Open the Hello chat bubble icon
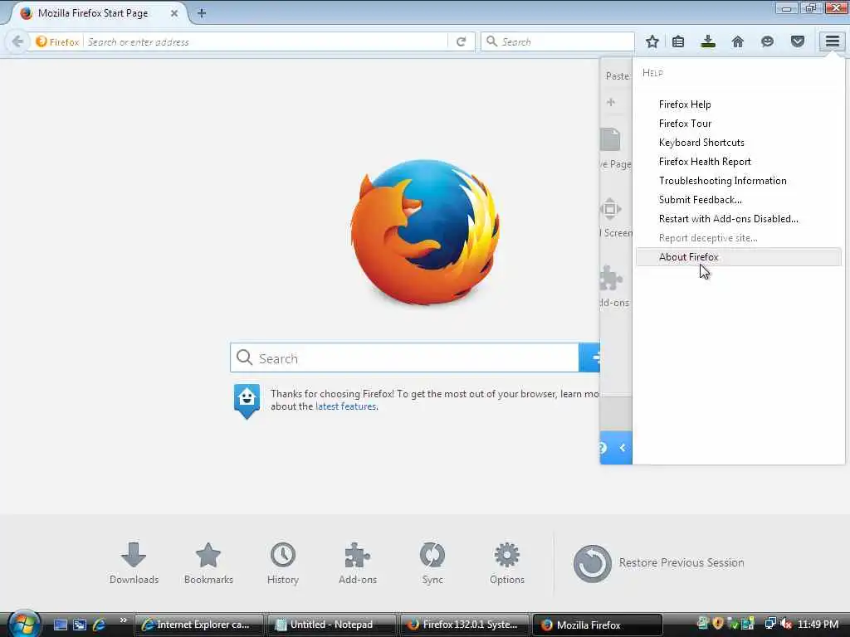Screen dimensions: 850x637 coord(767,41)
